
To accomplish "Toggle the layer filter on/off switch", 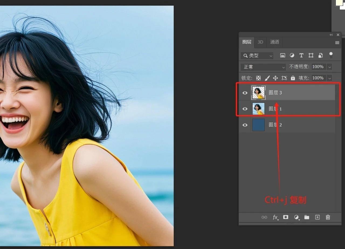I will [331, 55].
